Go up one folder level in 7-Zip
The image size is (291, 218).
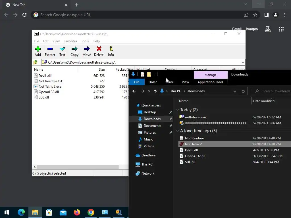(36, 62)
